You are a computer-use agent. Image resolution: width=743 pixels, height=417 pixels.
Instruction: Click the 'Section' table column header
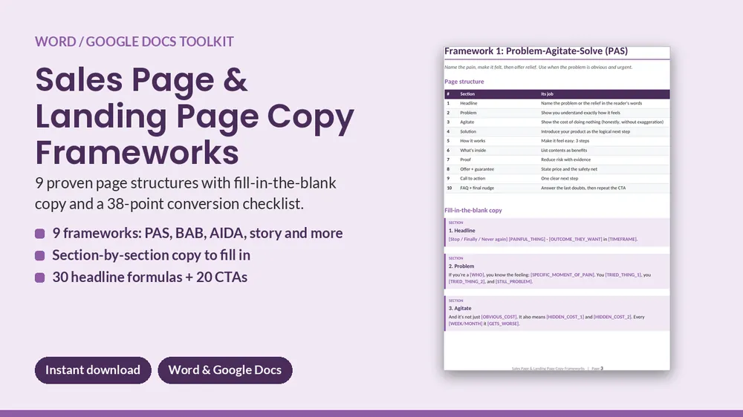(x=467, y=94)
